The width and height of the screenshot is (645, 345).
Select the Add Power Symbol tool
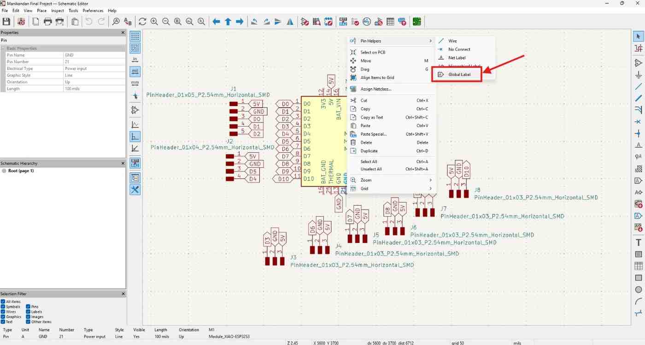(x=639, y=75)
